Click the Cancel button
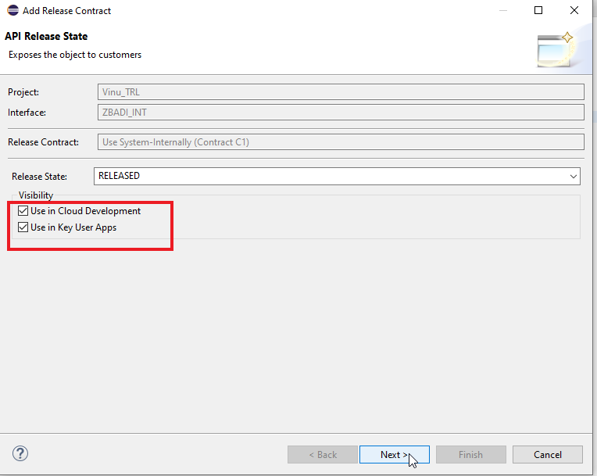This screenshot has height=476, width=597. click(x=548, y=455)
